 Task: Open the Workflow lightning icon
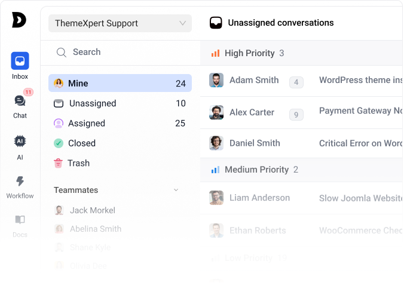coord(20,182)
